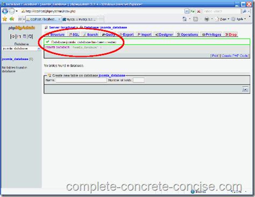Open the search provider options dropdown arrow
The width and height of the screenshot is (255, 197).
pos(249,11)
